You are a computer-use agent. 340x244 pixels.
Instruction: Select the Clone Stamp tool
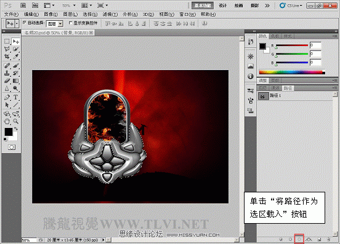(x=7, y=73)
